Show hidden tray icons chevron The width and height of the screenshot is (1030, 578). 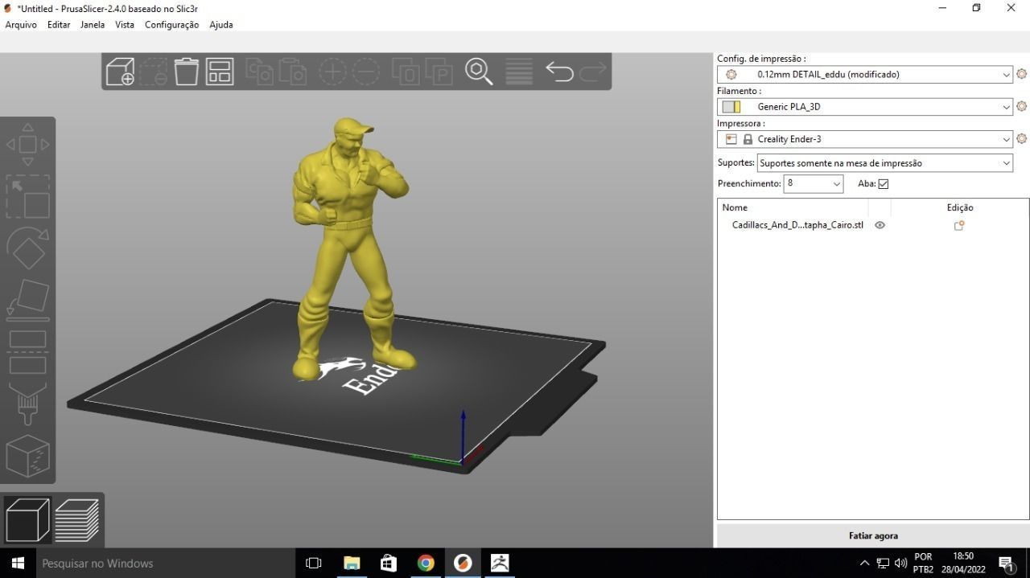pyautogui.click(x=864, y=563)
